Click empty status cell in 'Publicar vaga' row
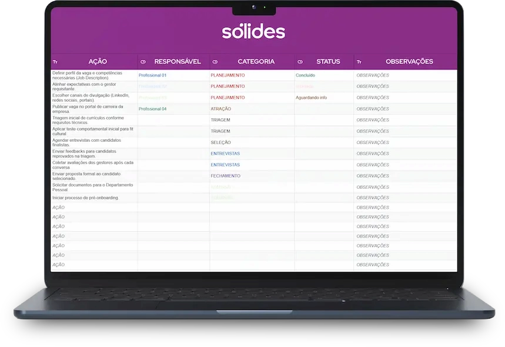Image resolution: width=505 pixels, height=347 pixels. click(x=324, y=109)
